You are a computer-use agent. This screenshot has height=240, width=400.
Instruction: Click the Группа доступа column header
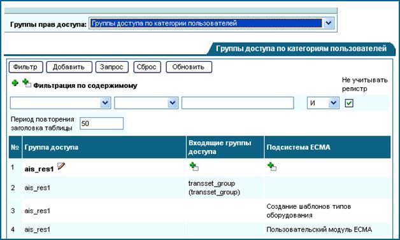pos(104,147)
